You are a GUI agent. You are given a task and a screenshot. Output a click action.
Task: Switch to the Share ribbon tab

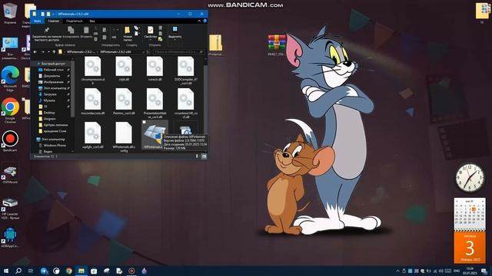point(74,21)
